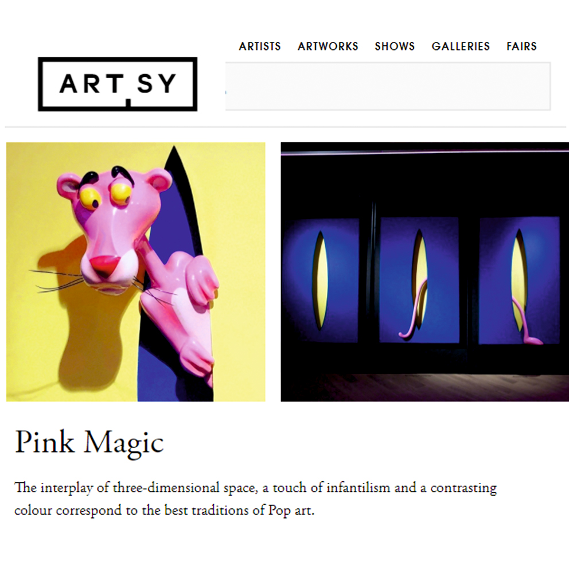This screenshot has height=569, width=569.
Task: Open the Pink Magic title
Action: pos(89,442)
